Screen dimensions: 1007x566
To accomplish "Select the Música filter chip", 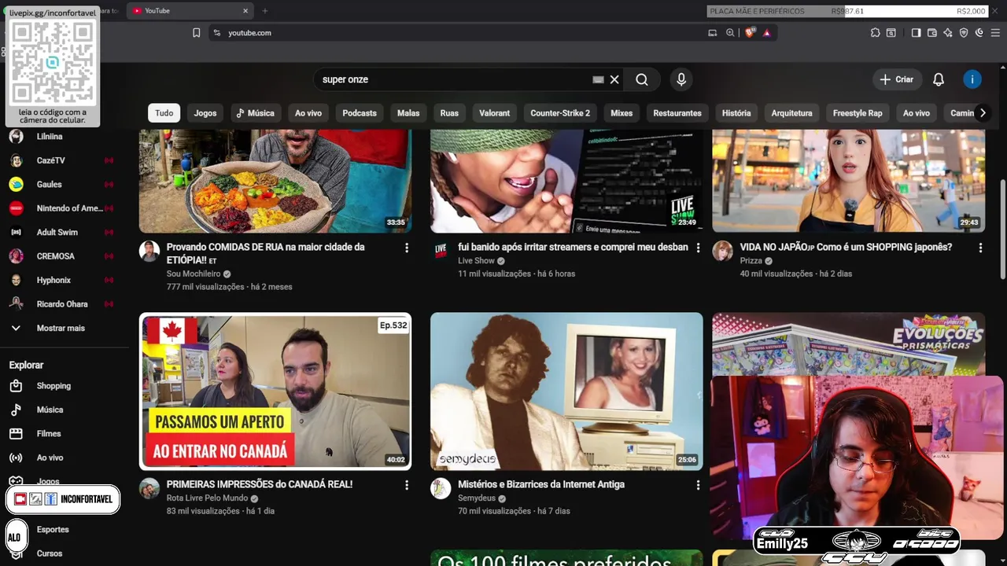I will [x=255, y=113].
